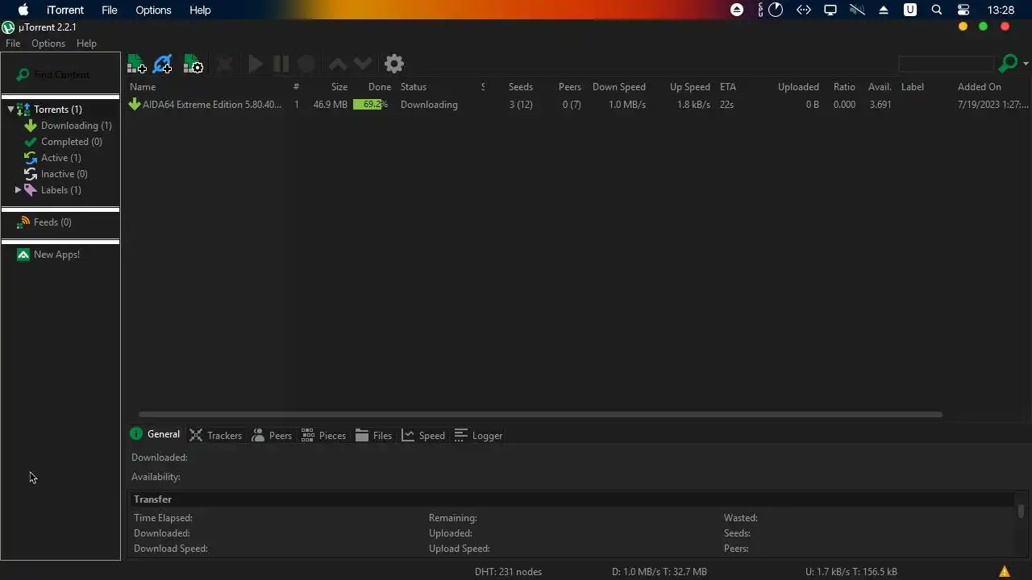Switch to the Logger tab
The image size is (1032, 580).
tap(478, 435)
